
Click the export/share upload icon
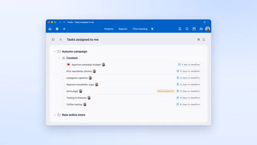pos(204,39)
